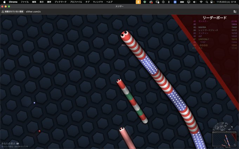Screen dimensions: 239x149
Task: Open the プロファイル menu
Action: (76, 2)
